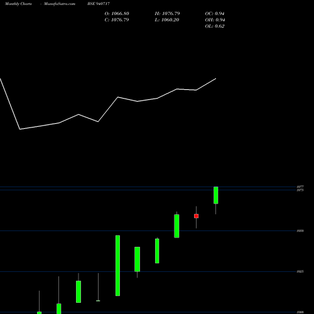The height and width of the screenshot is (314, 314).
Task: Click the 'Monthly Charts' title text
Action: [18, 4]
